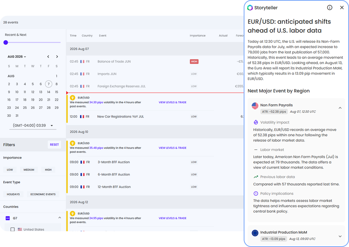Close the Storyteller panel
This screenshot has height=247, width=349.
coord(342,8)
